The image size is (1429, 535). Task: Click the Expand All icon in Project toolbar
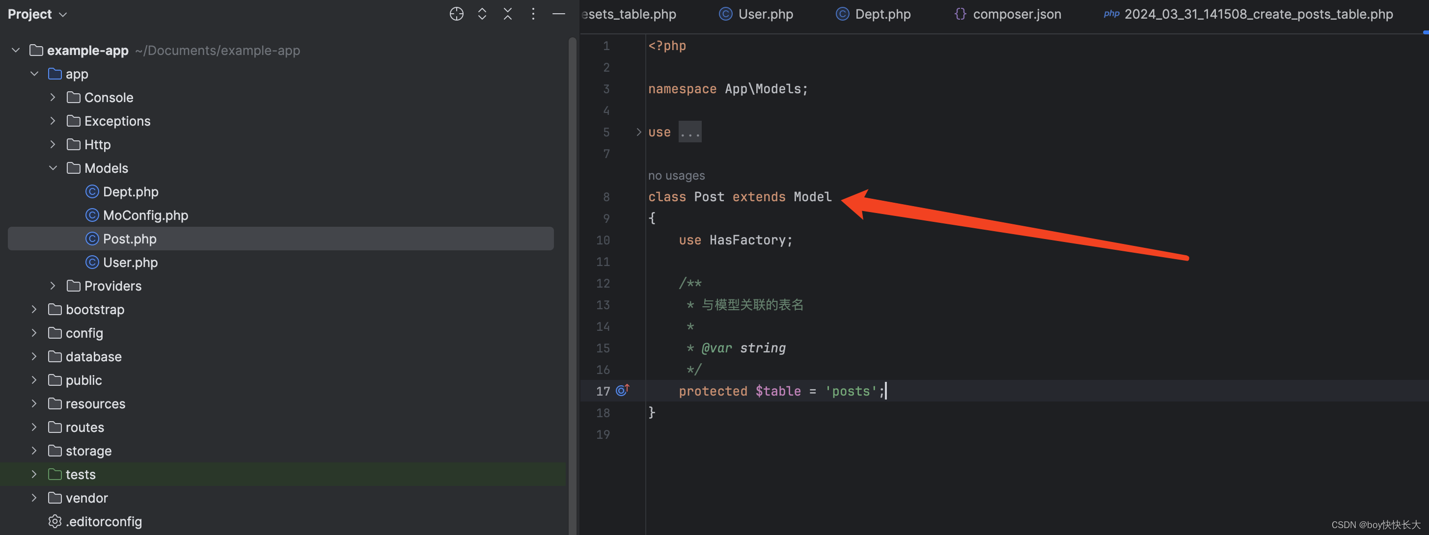point(482,14)
